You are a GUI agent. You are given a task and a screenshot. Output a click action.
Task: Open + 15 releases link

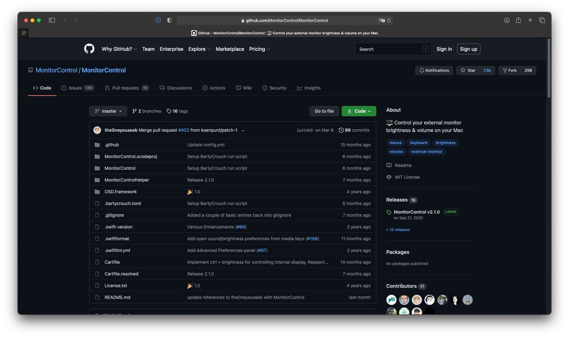398,230
